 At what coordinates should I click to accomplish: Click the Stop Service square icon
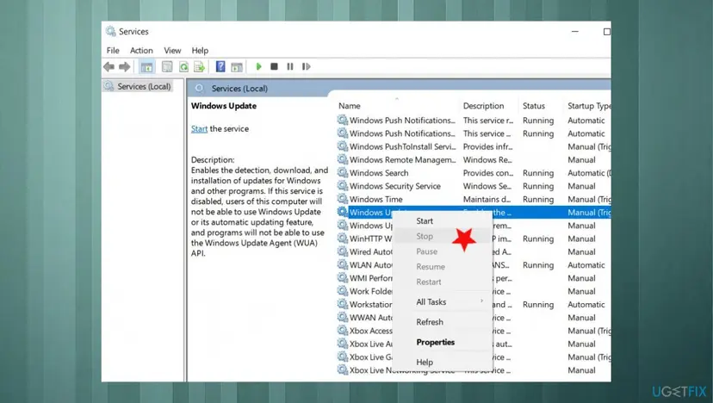(x=274, y=66)
